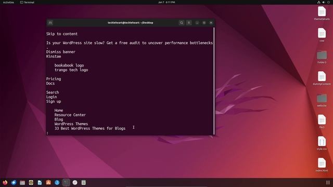Viewport: 333px width, 187px height.
Task: Click the 'Blog' line
Action: pos(59,119)
